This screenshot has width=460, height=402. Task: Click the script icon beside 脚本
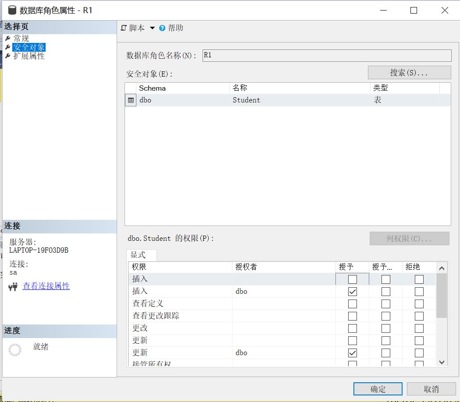point(124,28)
